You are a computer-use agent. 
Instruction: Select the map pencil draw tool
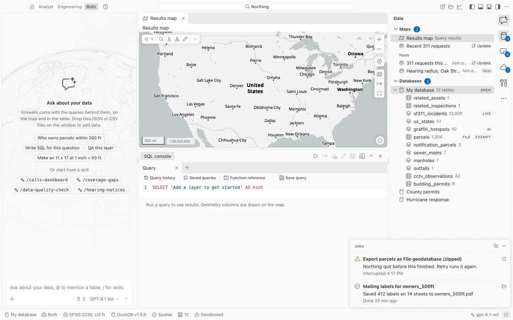185,39
